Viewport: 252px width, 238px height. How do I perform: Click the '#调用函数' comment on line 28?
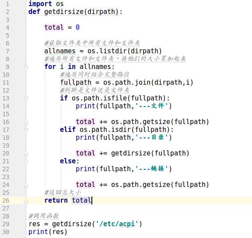(44, 216)
